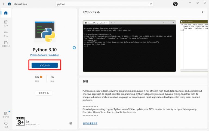This screenshot has height=131, width=209.
Task: Go back using the back arrow
Action: coord(4,4)
